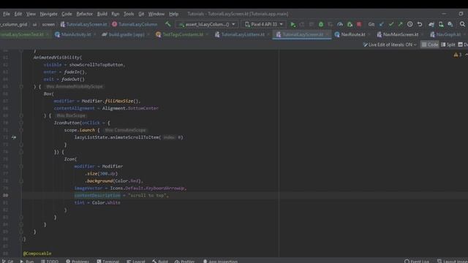The width and height of the screenshot is (468, 263).
Task: Click the Rollback undo arrow icon
Action: point(420,24)
